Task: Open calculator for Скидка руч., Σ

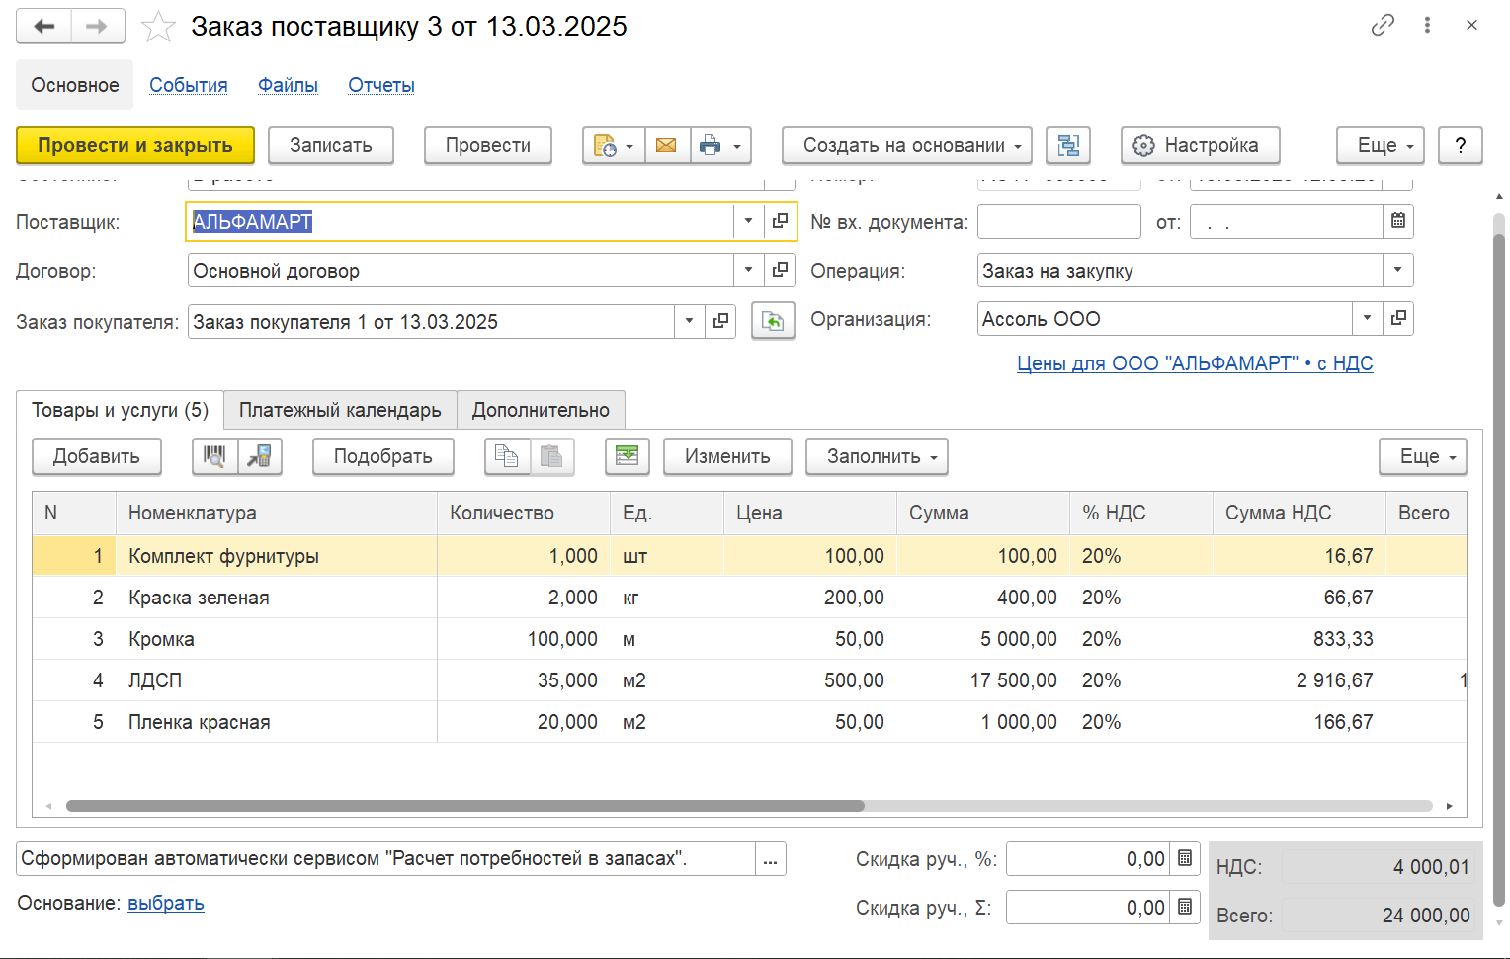Action: point(1185,907)
